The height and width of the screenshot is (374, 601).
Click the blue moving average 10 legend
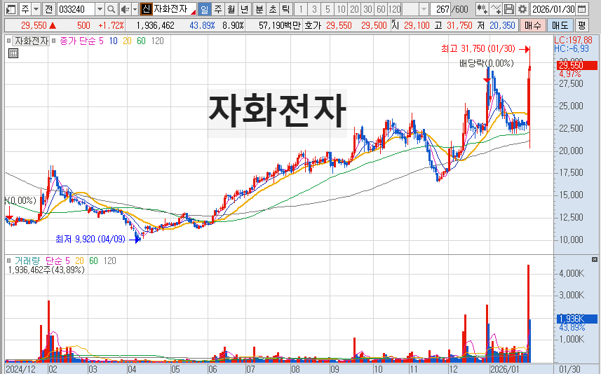(x=113, y=41)
